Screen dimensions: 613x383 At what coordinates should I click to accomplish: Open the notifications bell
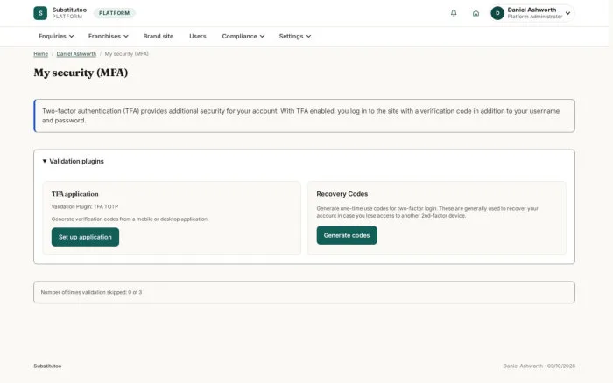[x=454, y=13]
